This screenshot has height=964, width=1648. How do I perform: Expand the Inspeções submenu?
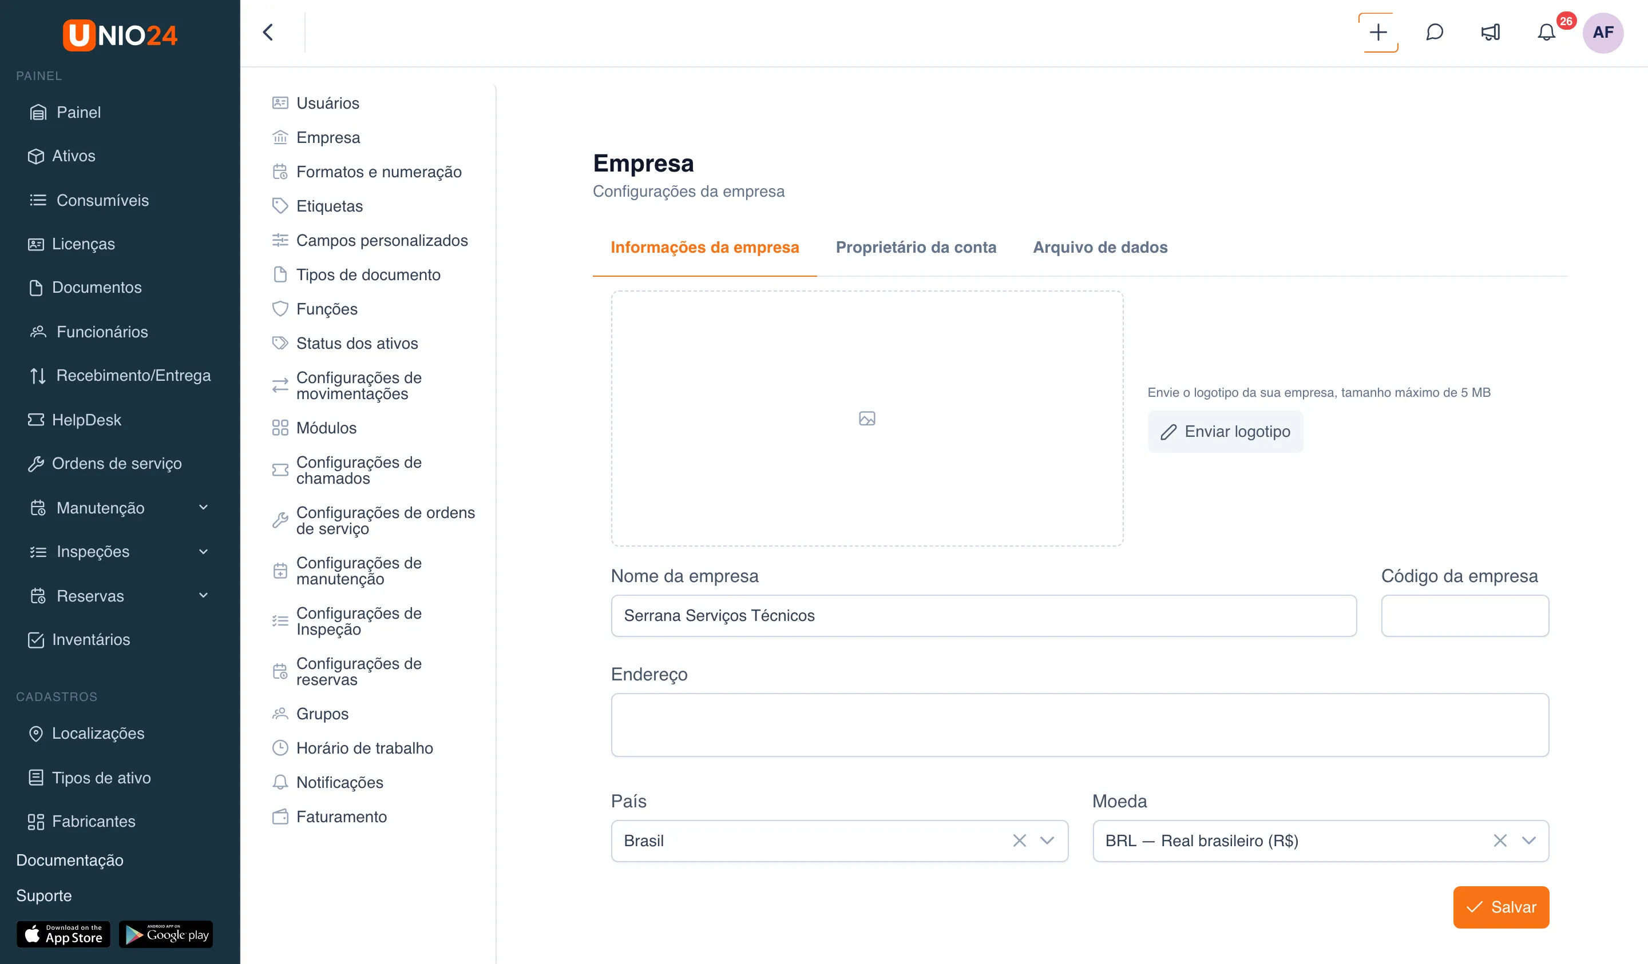point(203,552)
